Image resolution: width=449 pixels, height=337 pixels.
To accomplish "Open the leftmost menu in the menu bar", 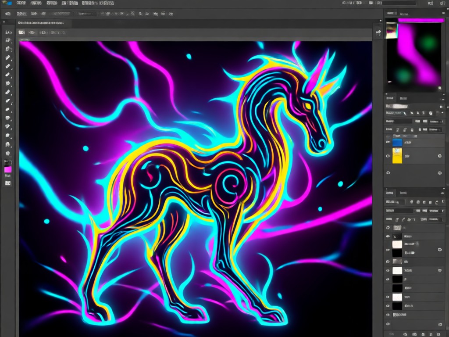I will pos(21,3).
